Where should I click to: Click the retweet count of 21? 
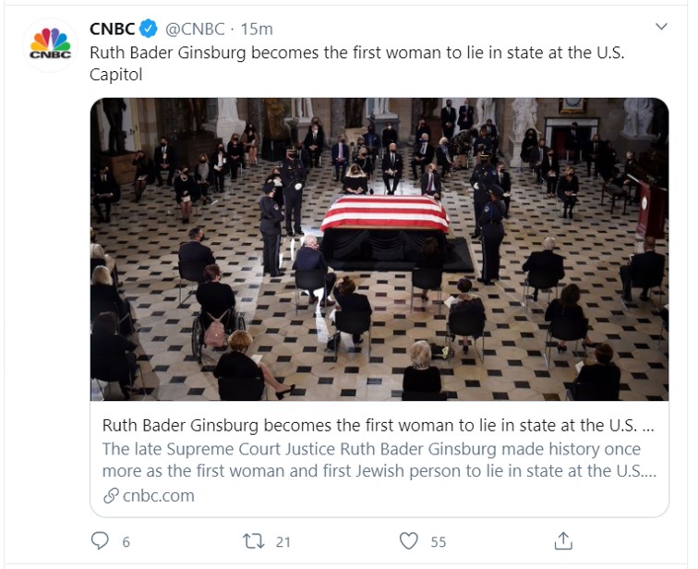coord(283,542)
